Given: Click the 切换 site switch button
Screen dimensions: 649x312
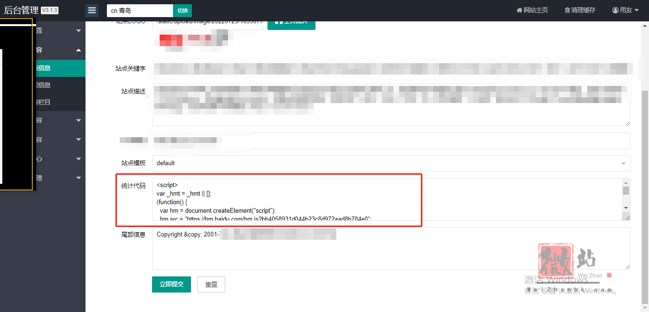Looking at the screenshot, I should (182, 10).
